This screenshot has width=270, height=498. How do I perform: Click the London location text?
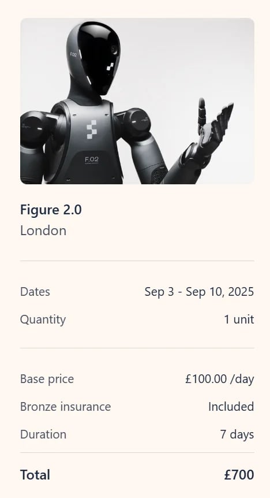(x=43, y=231)
